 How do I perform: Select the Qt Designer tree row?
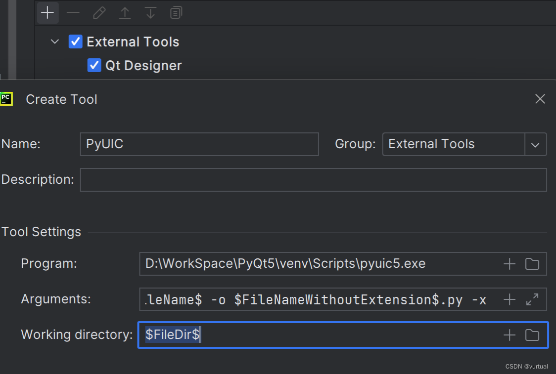[x=143, y=66]
